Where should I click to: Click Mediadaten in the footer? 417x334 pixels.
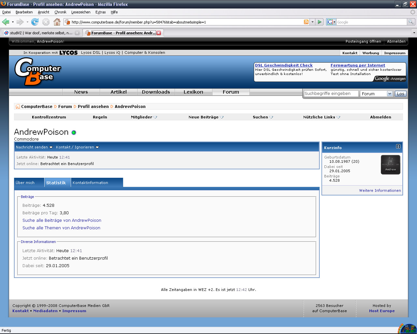pos(45,311)
